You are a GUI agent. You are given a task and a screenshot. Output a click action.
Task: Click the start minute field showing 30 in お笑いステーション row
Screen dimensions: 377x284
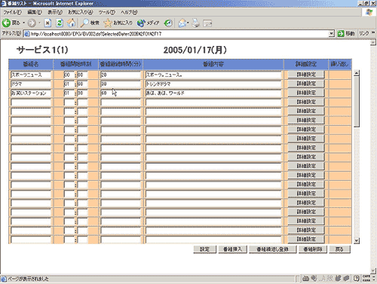point(82,93)
